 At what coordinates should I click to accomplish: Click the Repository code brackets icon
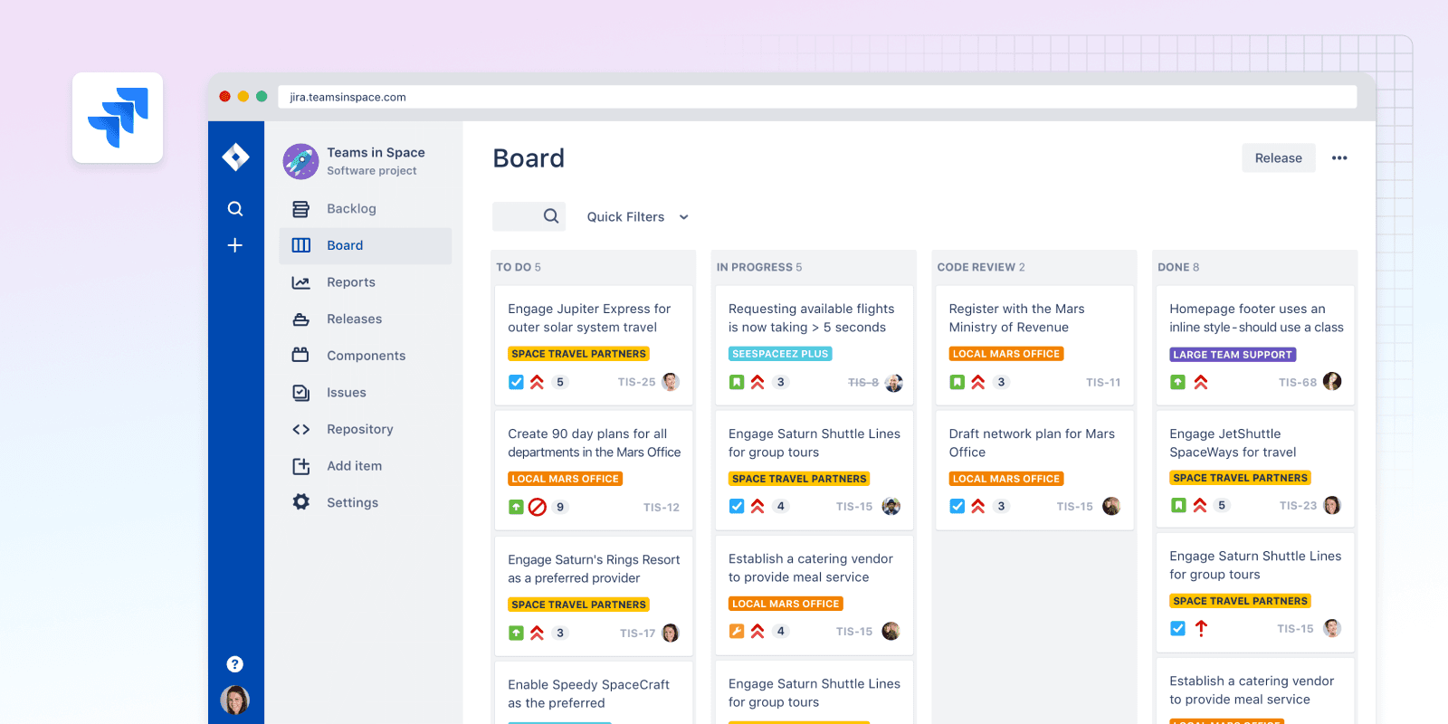(301, 429)
